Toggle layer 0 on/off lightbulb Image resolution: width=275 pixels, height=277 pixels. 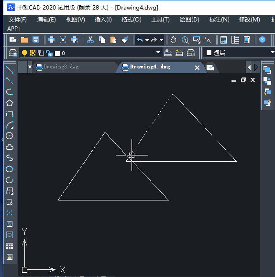pos(24,53)
